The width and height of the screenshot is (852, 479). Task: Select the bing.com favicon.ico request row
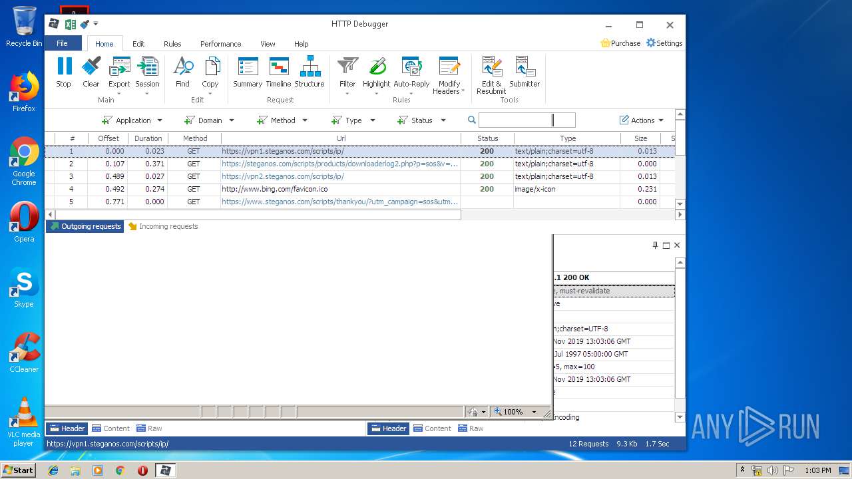(x=360, y=189)
